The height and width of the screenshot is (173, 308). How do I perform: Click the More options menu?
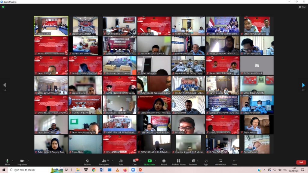click(x=235, y=162)
